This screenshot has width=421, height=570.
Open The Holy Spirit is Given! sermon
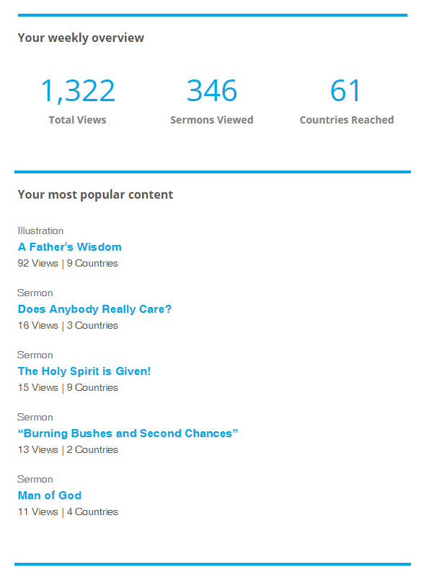84,371
